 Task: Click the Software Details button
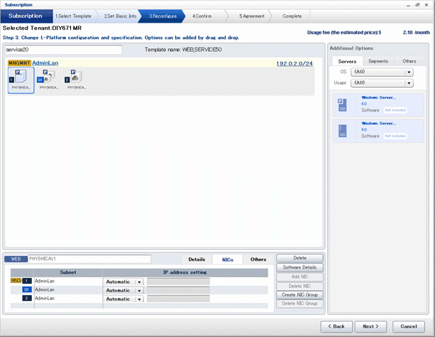point(299,267)
